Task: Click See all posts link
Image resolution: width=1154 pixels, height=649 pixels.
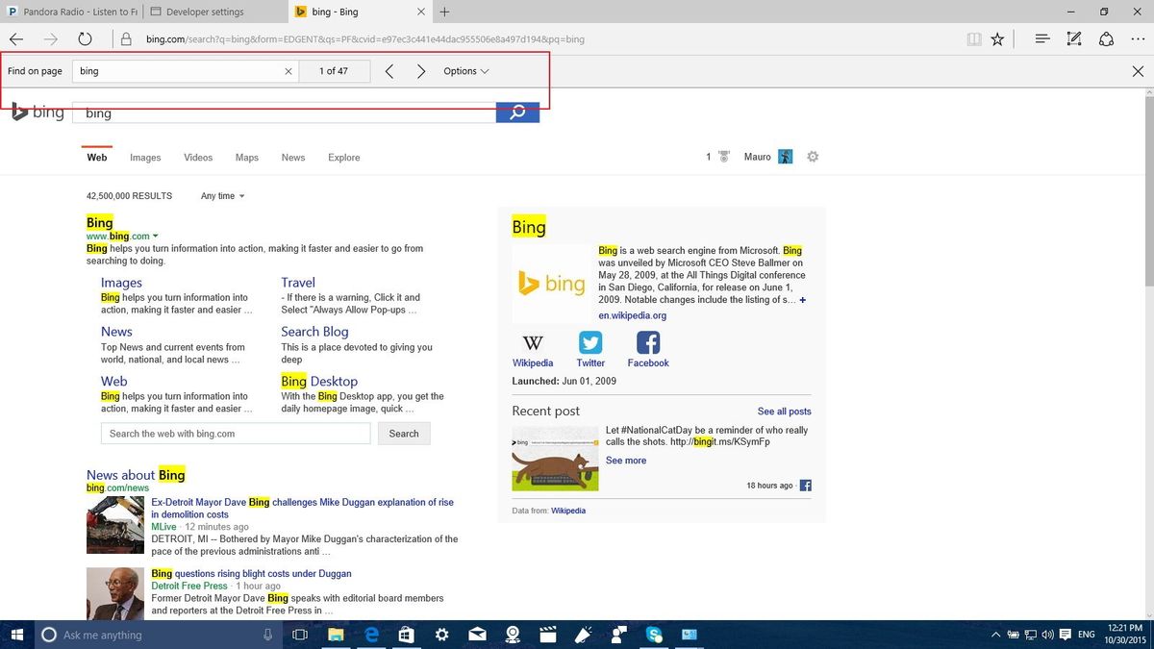Action: [784, 411]
